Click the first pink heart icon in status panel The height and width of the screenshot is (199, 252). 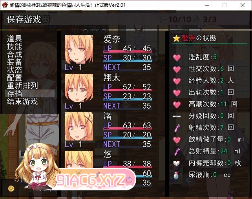point(177,57)
